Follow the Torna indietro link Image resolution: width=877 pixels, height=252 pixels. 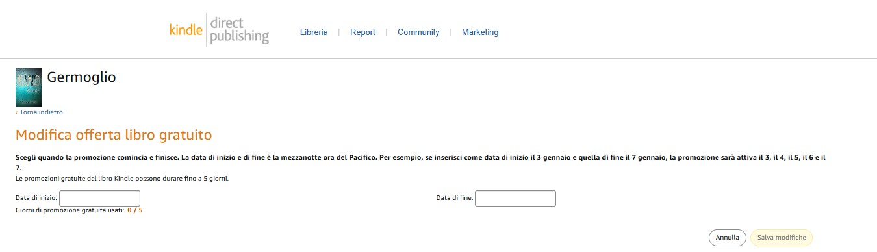(x=39, y=112)
